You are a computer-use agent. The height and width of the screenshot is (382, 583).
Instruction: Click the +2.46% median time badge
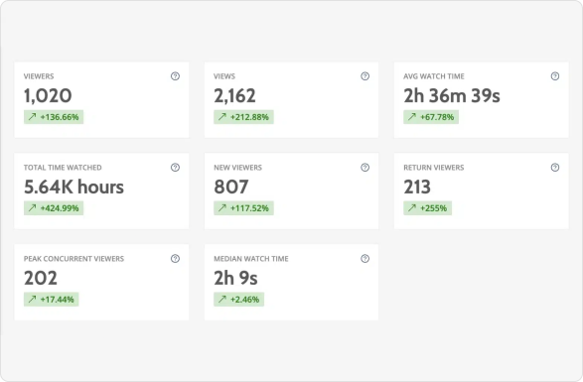tap(238, 299)
